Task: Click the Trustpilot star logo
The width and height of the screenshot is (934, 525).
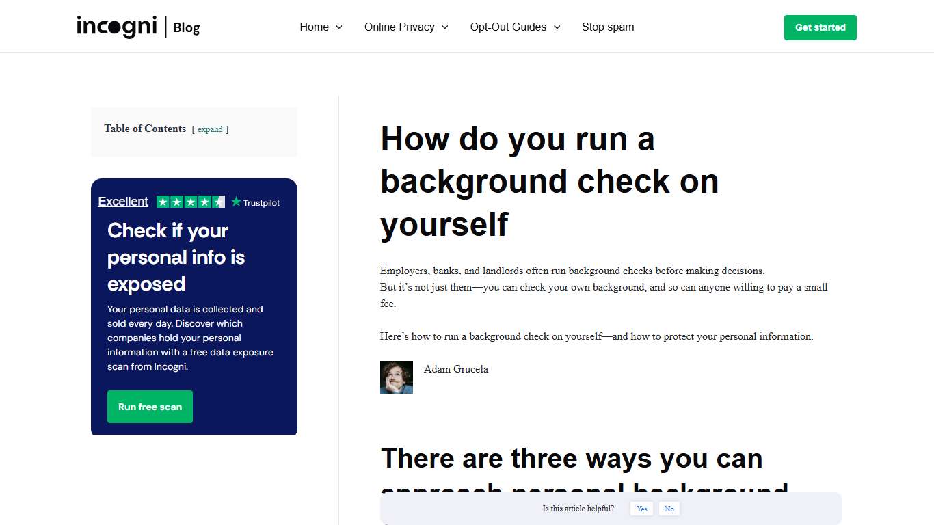Action: point(236,202)
